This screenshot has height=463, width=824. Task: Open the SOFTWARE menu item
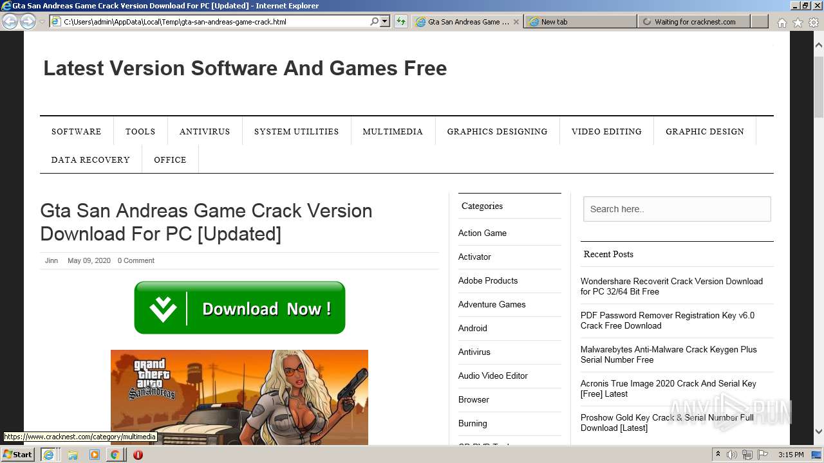pyautogui.click(x=77, y=131)
